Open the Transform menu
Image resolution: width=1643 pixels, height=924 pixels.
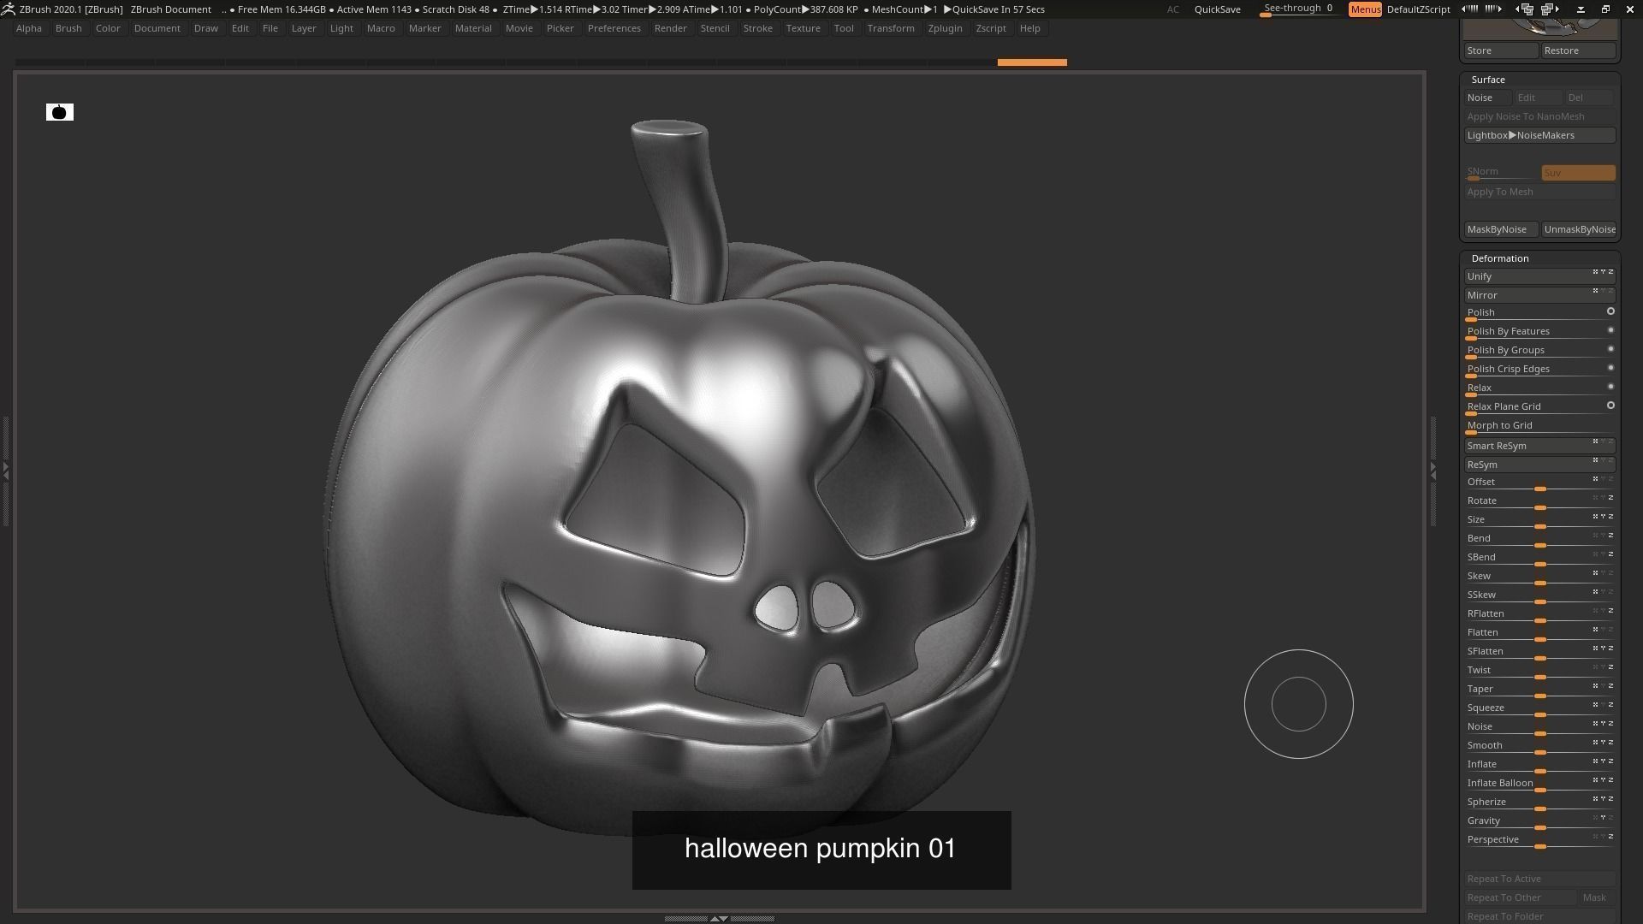pyautogui.click(x=891, y=28)
